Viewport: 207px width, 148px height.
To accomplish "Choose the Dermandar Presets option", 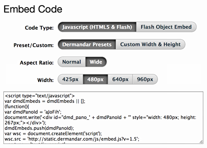I will coord(87,44).
